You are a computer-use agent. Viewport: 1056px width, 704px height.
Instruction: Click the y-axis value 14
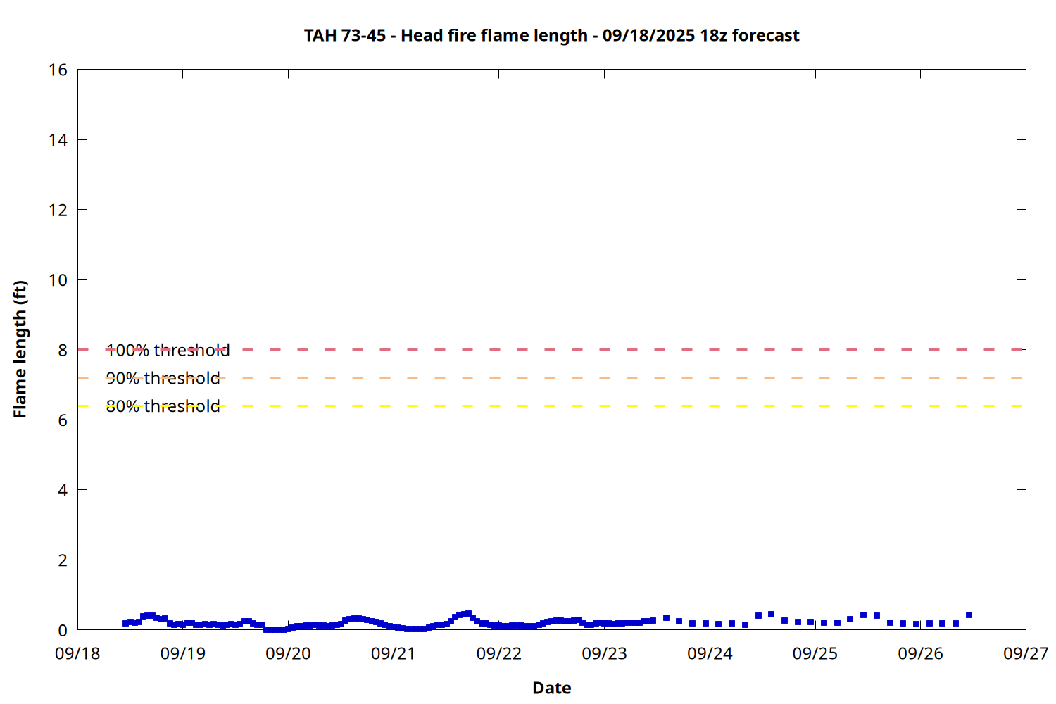pyautogui.click(x=58, y=139)
